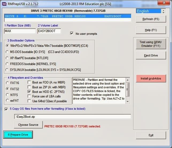Viewport: 172px width, 148px height.
Task: Click help text scrollbar up arrow
Action: point(128,80)
